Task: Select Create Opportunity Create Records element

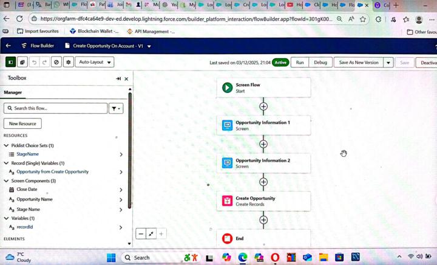Action: click(x=263, y=201)
